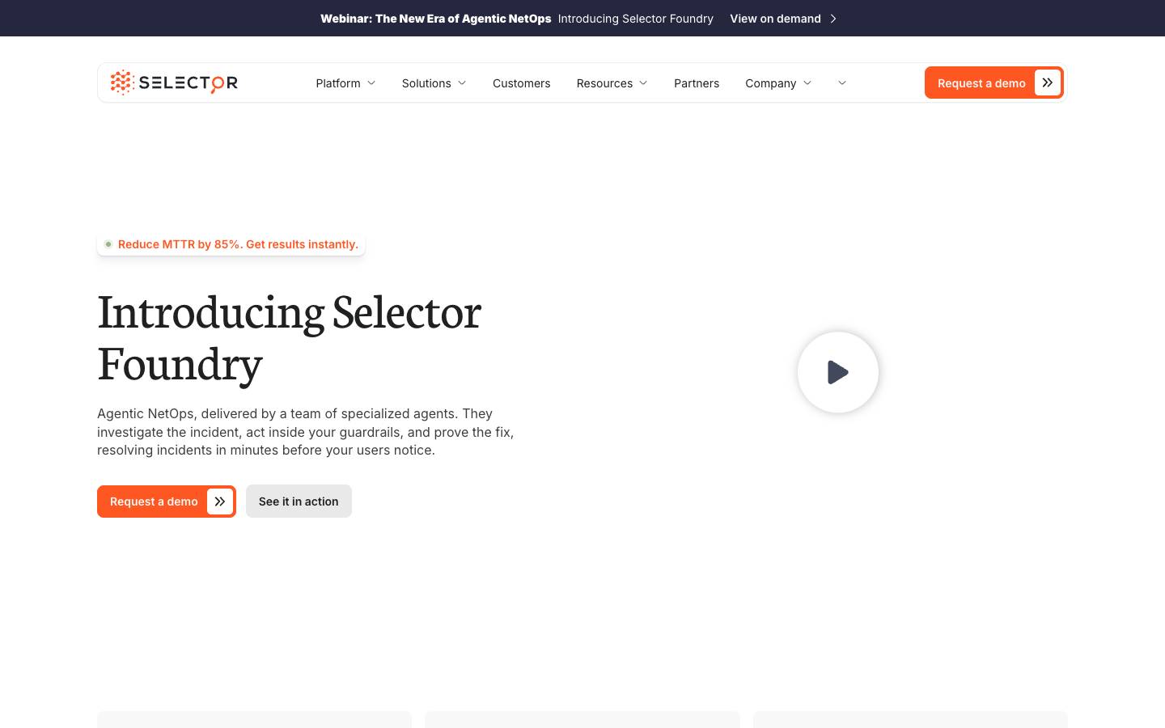Open the Solutions menu

[426, 83]
